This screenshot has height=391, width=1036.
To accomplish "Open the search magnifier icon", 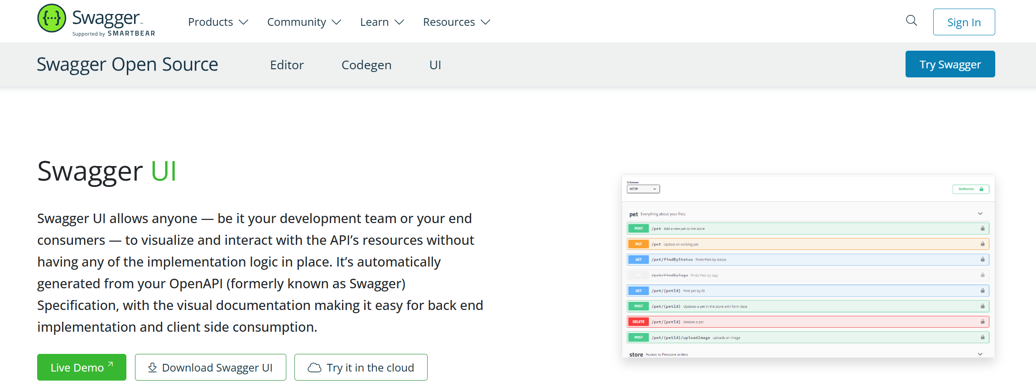I will [x=911, y=20].
